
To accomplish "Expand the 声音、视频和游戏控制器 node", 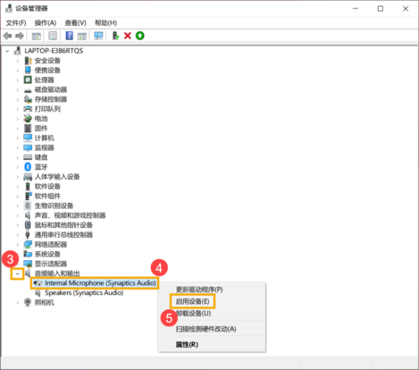I will (17, 215).
